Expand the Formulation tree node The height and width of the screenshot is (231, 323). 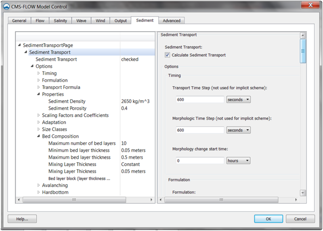click(x=38, y=80)
